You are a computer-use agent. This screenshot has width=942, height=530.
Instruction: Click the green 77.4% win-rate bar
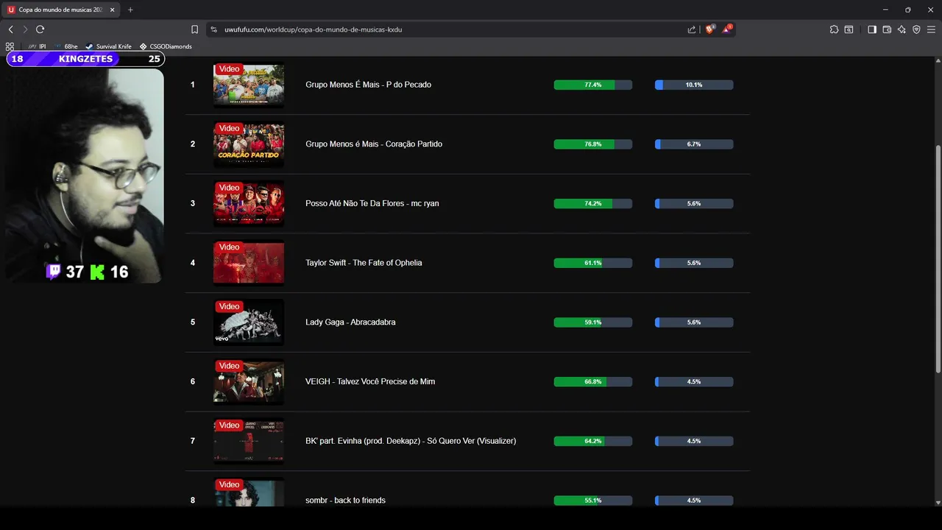click(x=593, y=85)
